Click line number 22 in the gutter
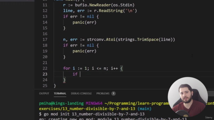 pyautogui.click(x=45, y=68)
